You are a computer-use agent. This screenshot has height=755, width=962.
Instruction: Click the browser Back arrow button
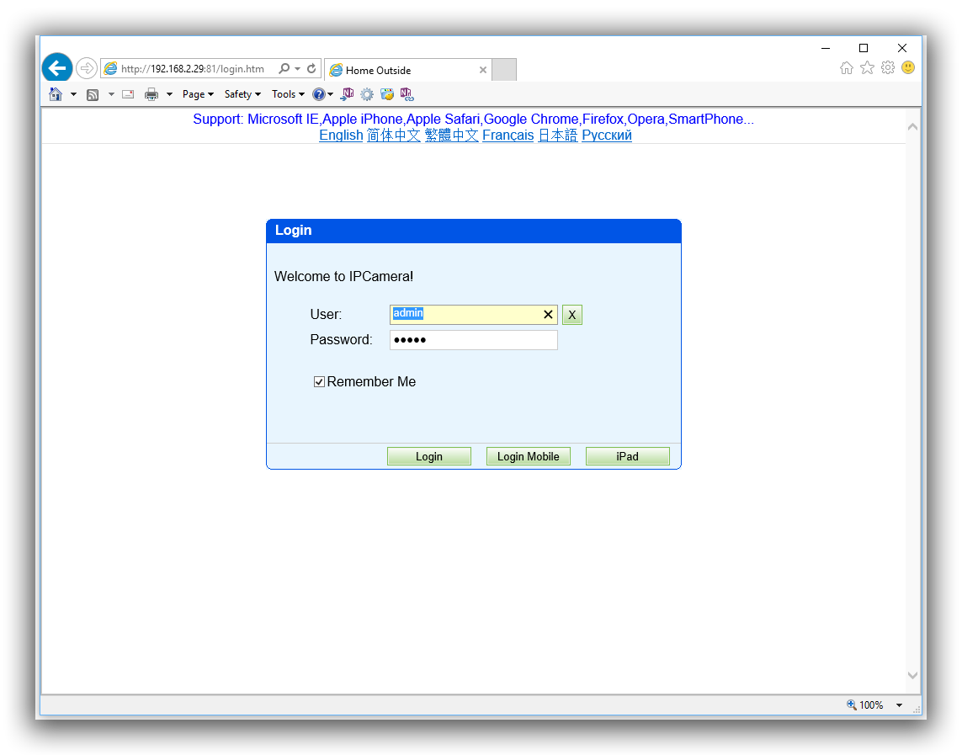(x=57, y=68)
